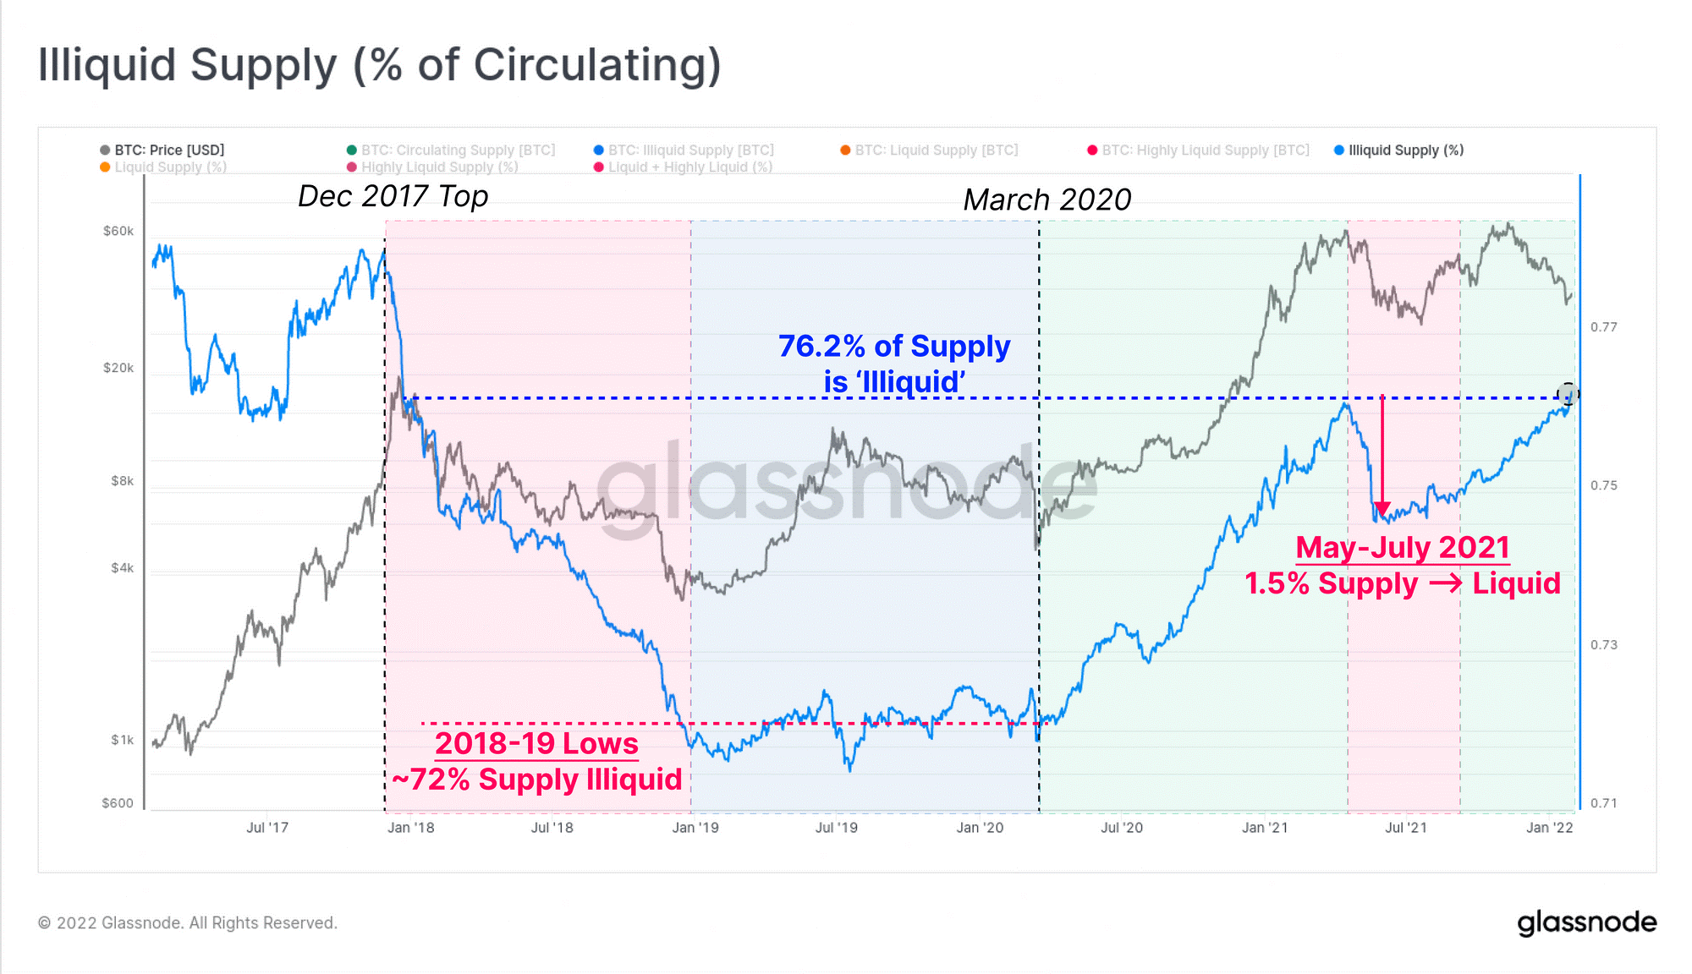
Task: Enable Liquid + Highly Liquid (%) legend item
Action: pyautogui.click(x=683, y=167)
